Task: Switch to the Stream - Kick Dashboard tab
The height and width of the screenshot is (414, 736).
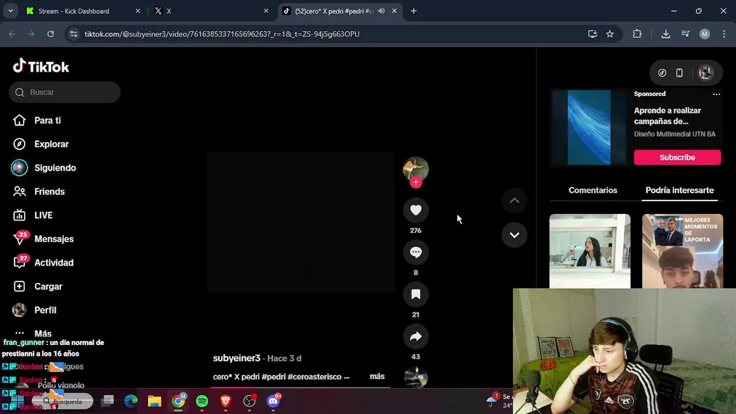Action: 83,11
